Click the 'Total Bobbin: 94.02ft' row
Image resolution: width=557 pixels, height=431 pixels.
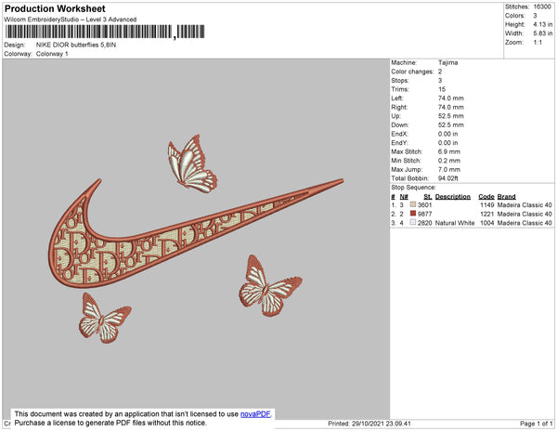[424, 178]
